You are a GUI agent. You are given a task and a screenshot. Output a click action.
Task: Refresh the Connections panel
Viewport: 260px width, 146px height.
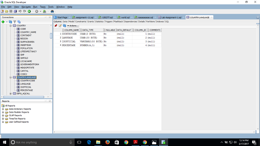(x=10, y=22)
